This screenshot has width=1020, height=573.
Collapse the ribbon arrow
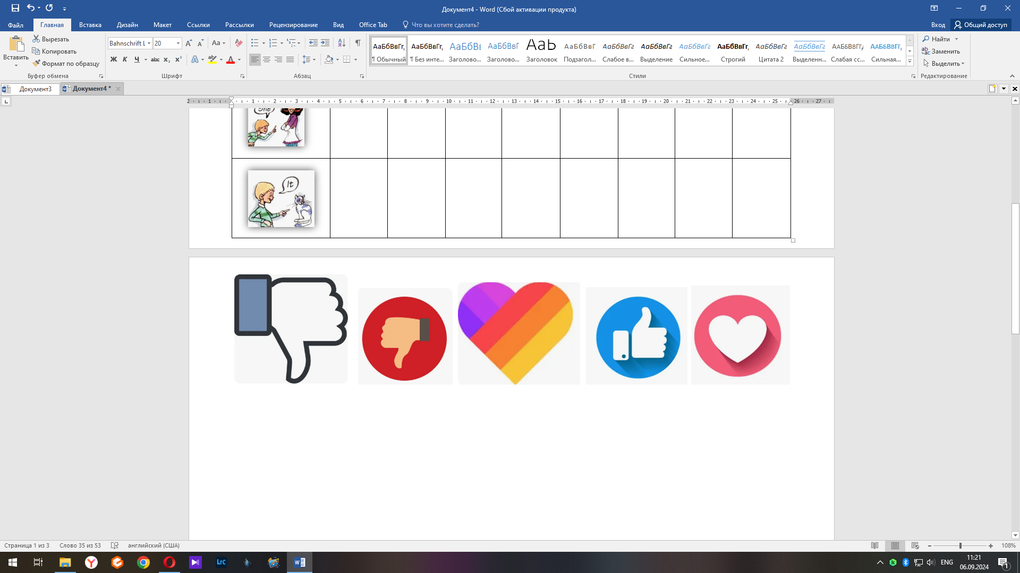[x=1012, y=76]
